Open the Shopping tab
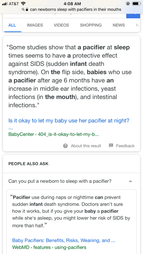The height and width of the screenshot is (254, 143). coord(91,25)
